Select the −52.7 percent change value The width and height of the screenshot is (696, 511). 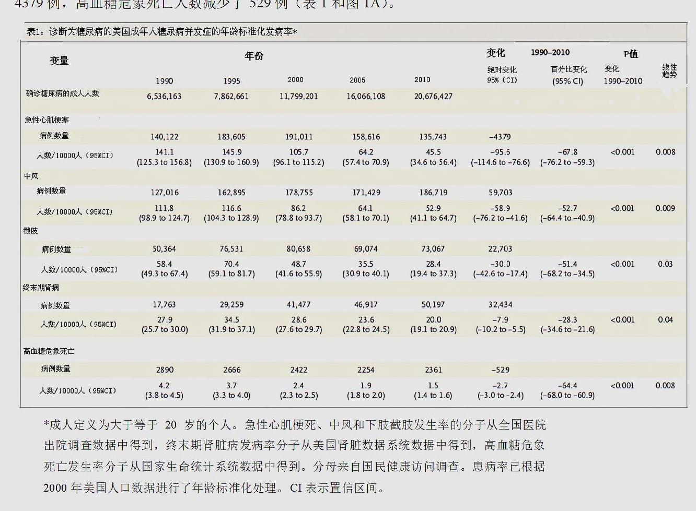(x=567, y=208)
